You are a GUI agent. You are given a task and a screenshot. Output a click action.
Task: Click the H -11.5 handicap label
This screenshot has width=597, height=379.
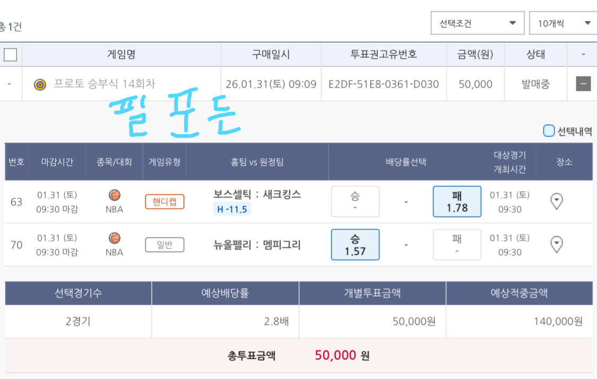[232, 209]
